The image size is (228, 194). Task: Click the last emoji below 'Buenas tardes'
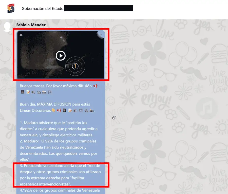pos(50,92)
